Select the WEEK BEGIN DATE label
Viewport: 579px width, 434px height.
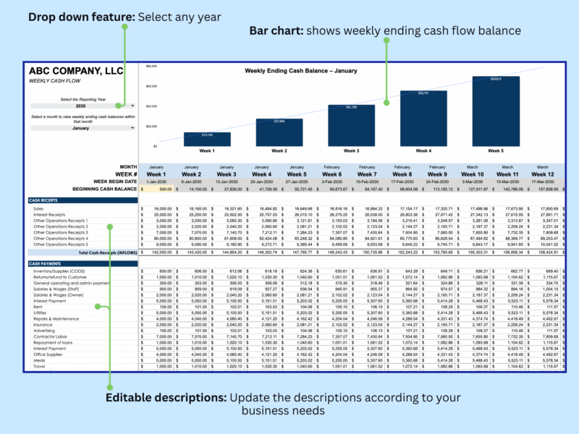115,182
